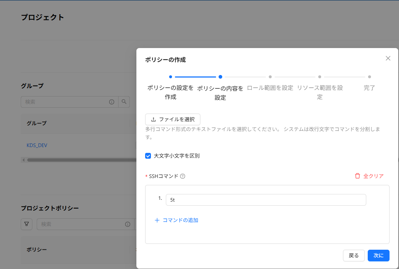
Task: Click info icon in the group search box
Action: [112, 102]
